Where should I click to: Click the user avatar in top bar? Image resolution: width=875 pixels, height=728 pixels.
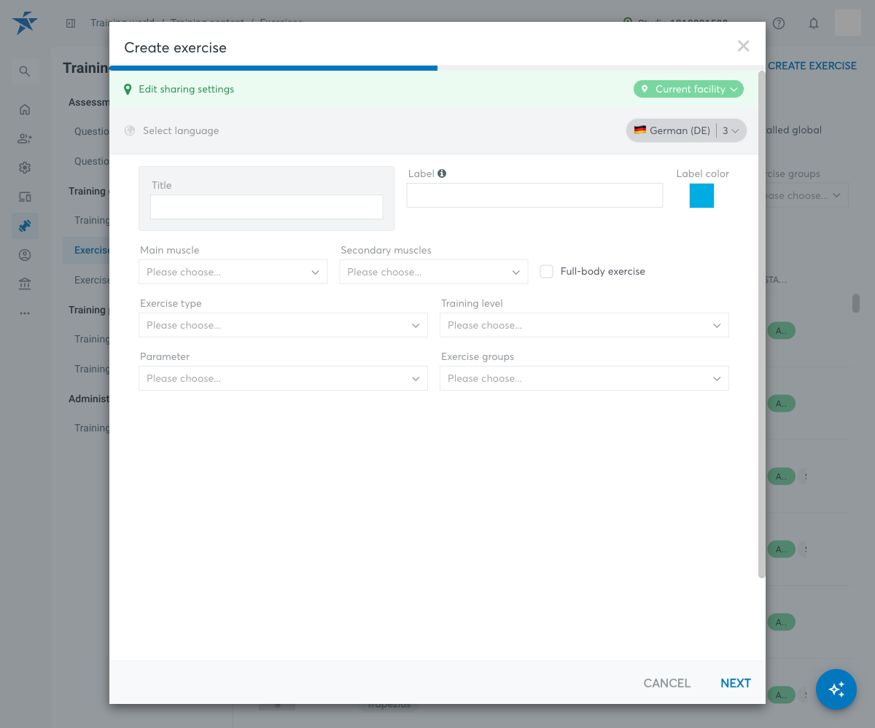(x=848, y=23)
